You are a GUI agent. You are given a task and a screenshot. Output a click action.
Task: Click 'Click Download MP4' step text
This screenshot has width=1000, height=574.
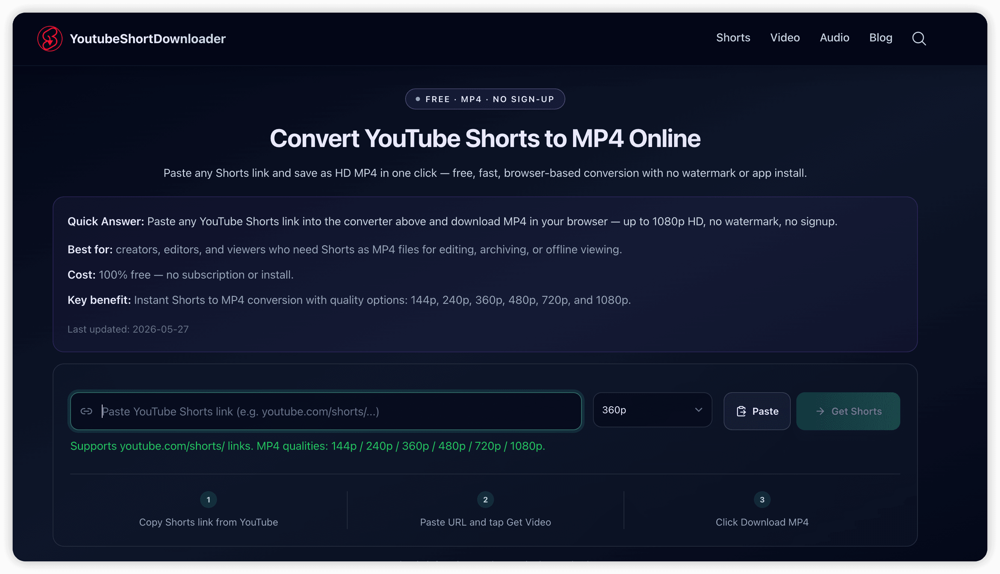(x=762, y=522)
